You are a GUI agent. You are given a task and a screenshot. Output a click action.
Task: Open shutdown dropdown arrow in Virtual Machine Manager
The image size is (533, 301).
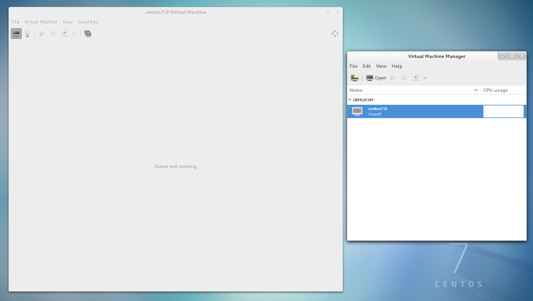(x=425, y=78)
